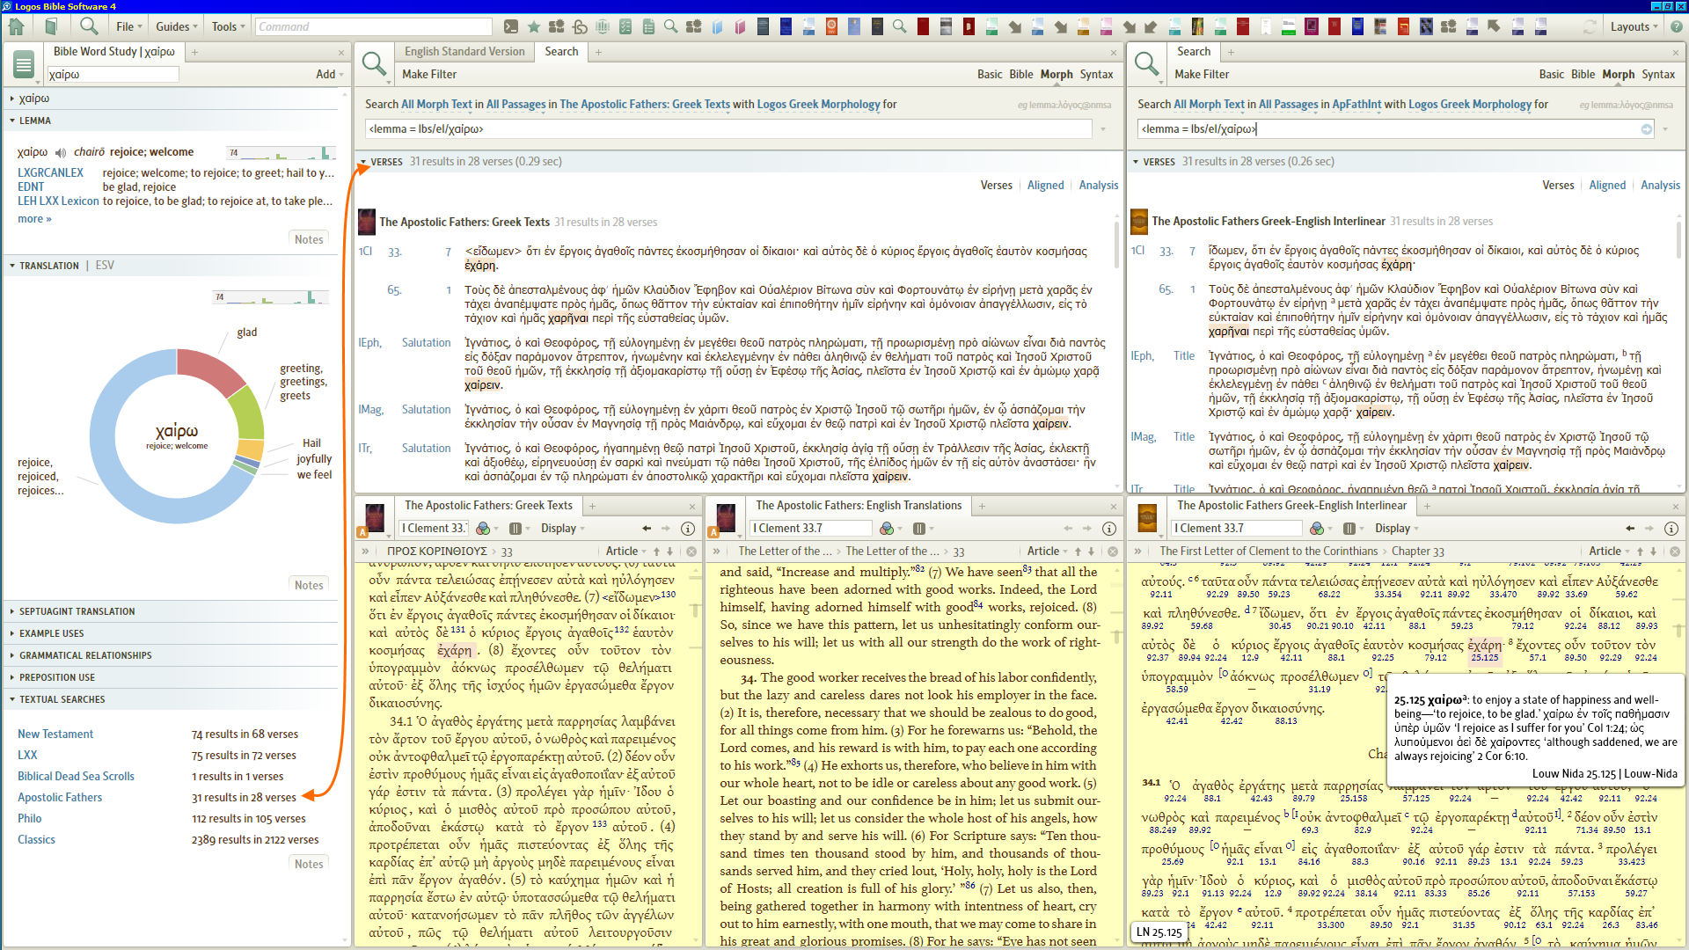
Task: Open the Tools menu
Action: tap(228, 26)
